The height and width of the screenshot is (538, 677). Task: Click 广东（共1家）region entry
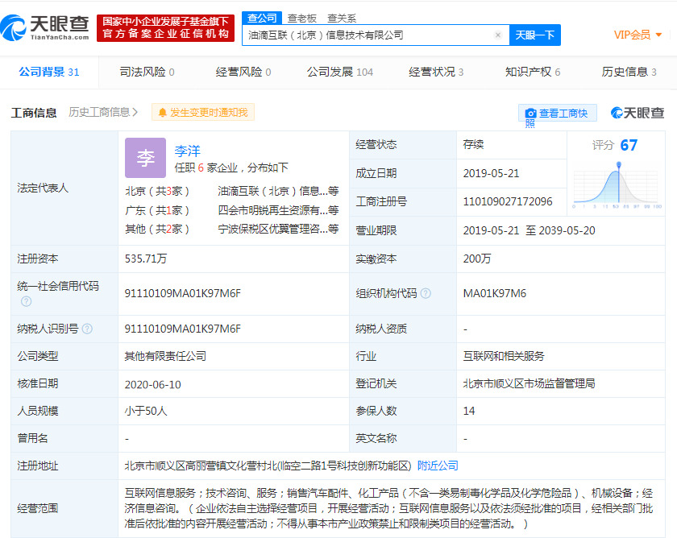pyautogui.click(x=157, y=210)
